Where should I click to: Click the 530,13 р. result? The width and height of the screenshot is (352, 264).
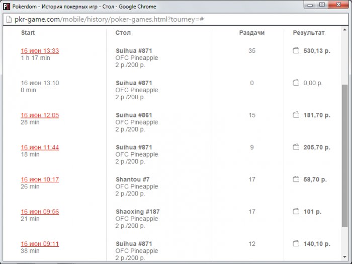tap(317, 51)
